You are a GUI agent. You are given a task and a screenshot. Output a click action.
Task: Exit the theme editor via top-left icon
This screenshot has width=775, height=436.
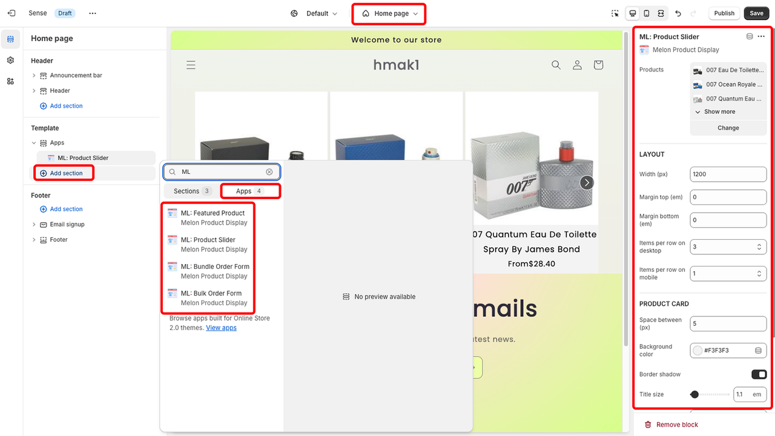click(11, 13)
